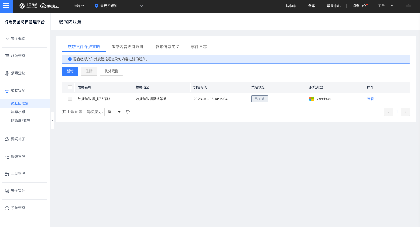
Task: Click the 共 1 条记录 record count text
Action: tap(72, 112)
